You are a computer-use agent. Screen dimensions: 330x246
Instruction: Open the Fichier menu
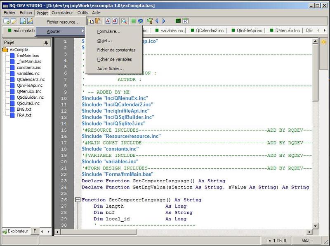pos(9,13)
